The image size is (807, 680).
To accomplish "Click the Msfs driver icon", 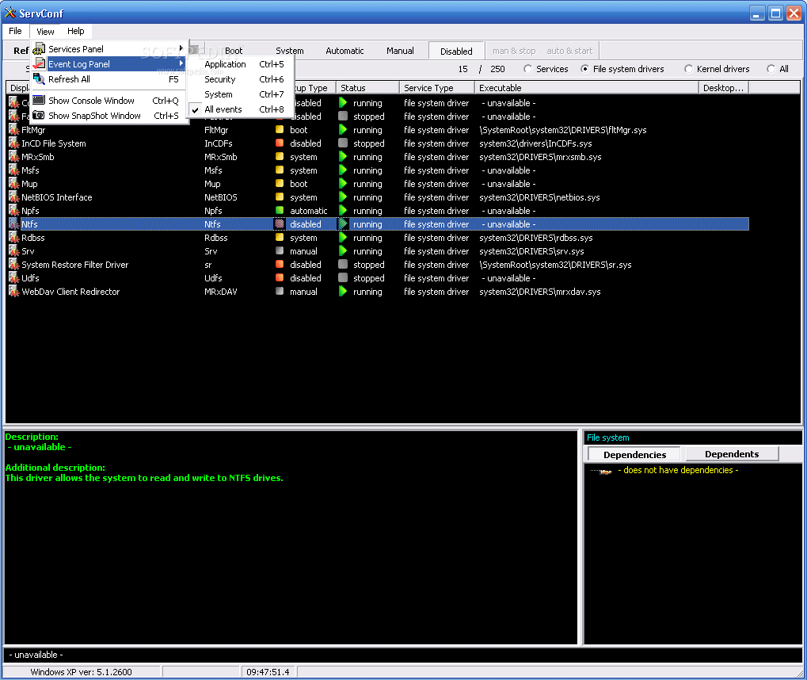I will click(14, 170).
